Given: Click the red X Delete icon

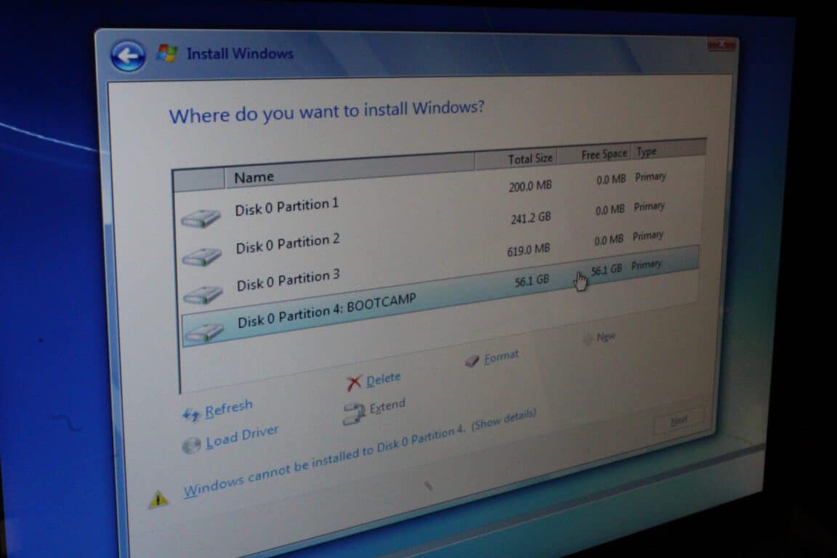Looking at the screenshot, I should tap(353, 383).
